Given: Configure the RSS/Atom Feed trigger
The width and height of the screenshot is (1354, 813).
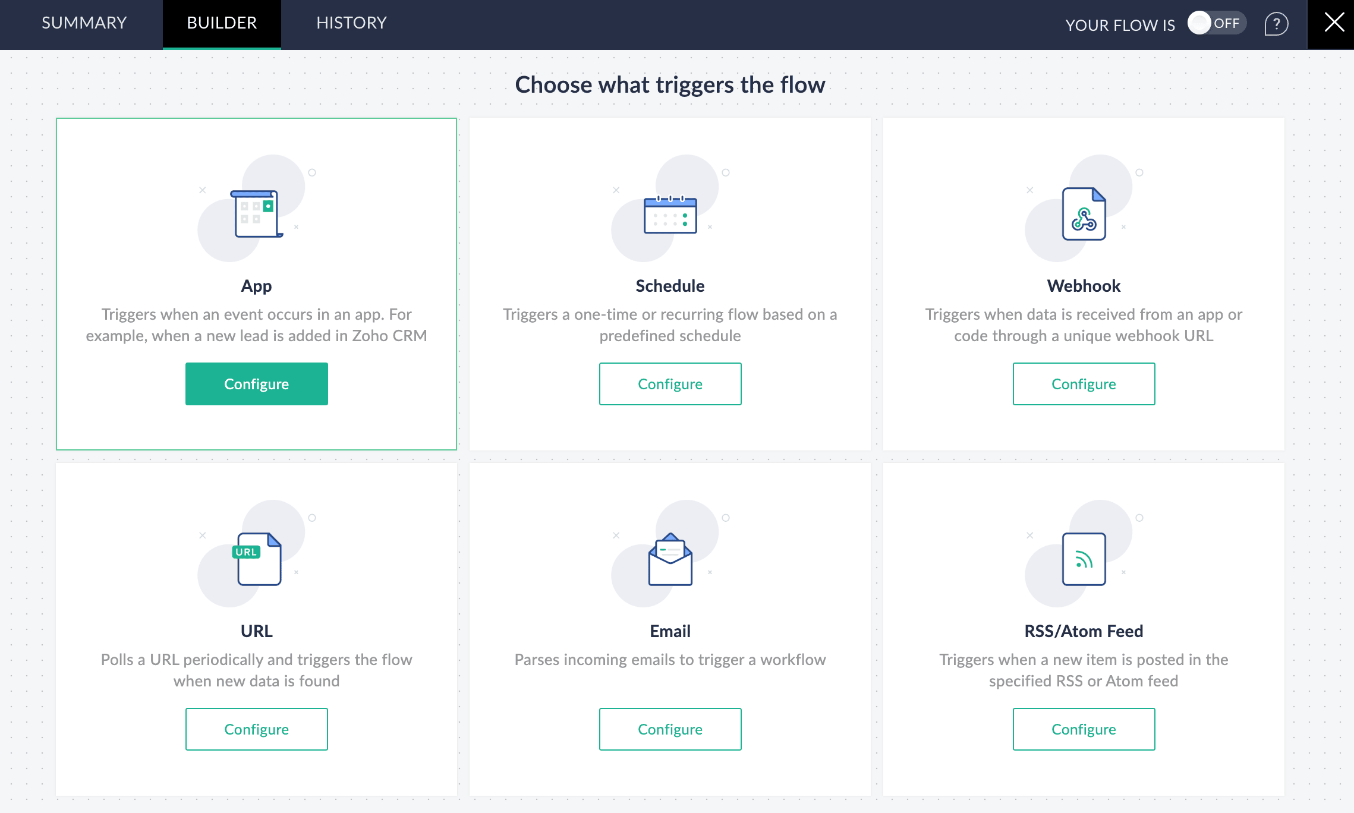Looking at the screenshot, I should pyautogui.click(x=1084, y=729).
